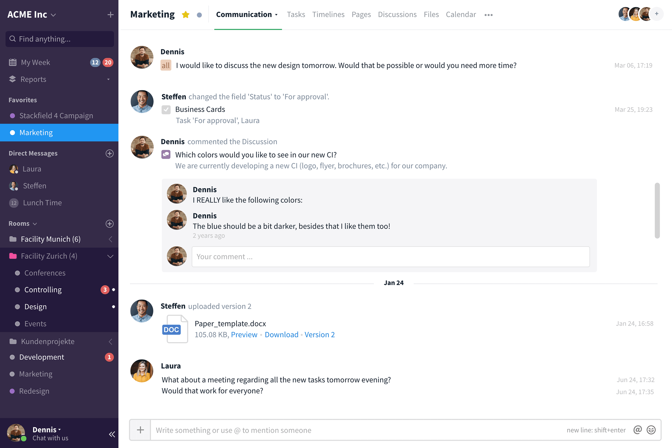Expand the Facility Munich folder

(x=110, y=239)
